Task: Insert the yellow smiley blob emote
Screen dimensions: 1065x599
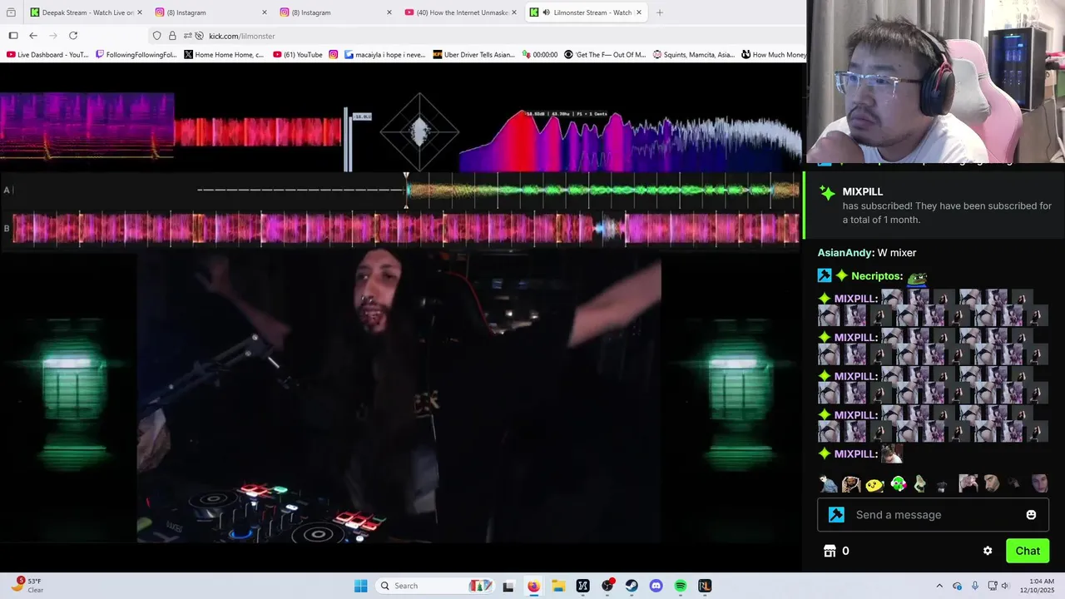Action: coord(874,483)
